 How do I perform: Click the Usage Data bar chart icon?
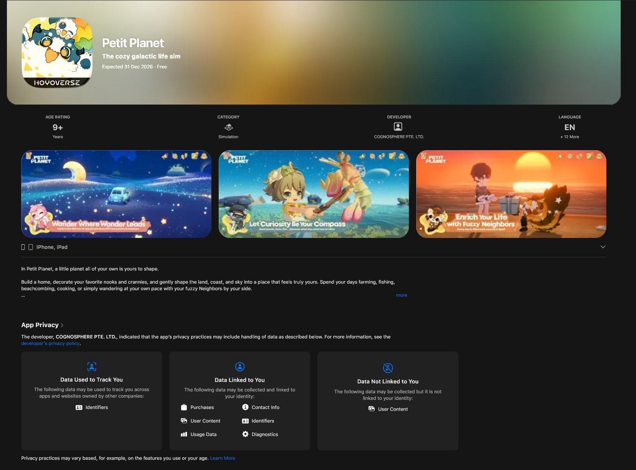[x=184, y=434]
